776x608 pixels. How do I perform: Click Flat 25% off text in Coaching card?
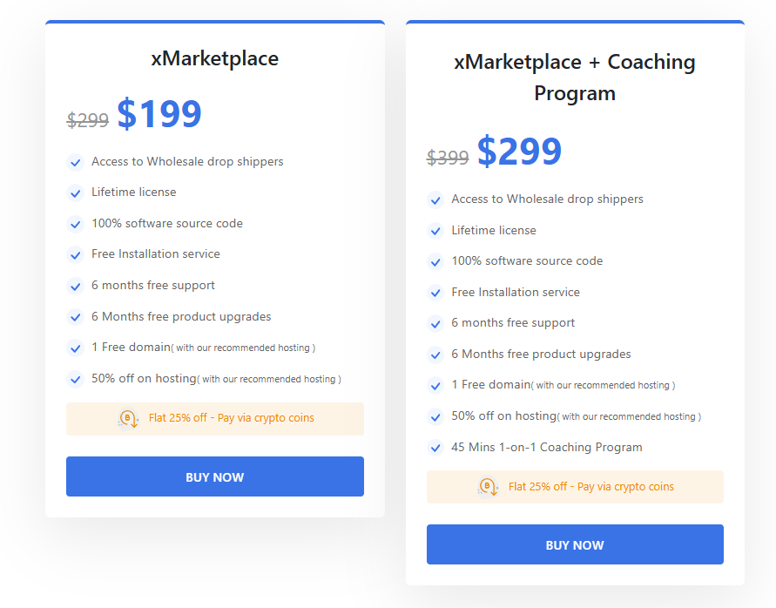pyautogui.click(x=590, y=487)
